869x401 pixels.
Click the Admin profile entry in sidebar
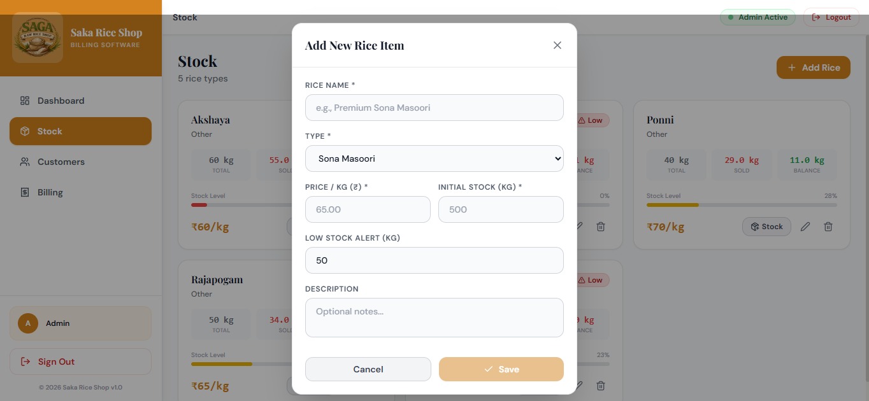pyautogui.click(x=80, y=323)
